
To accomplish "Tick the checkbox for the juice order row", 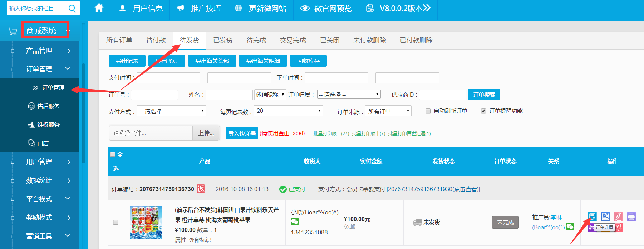I will pos(115,222).
